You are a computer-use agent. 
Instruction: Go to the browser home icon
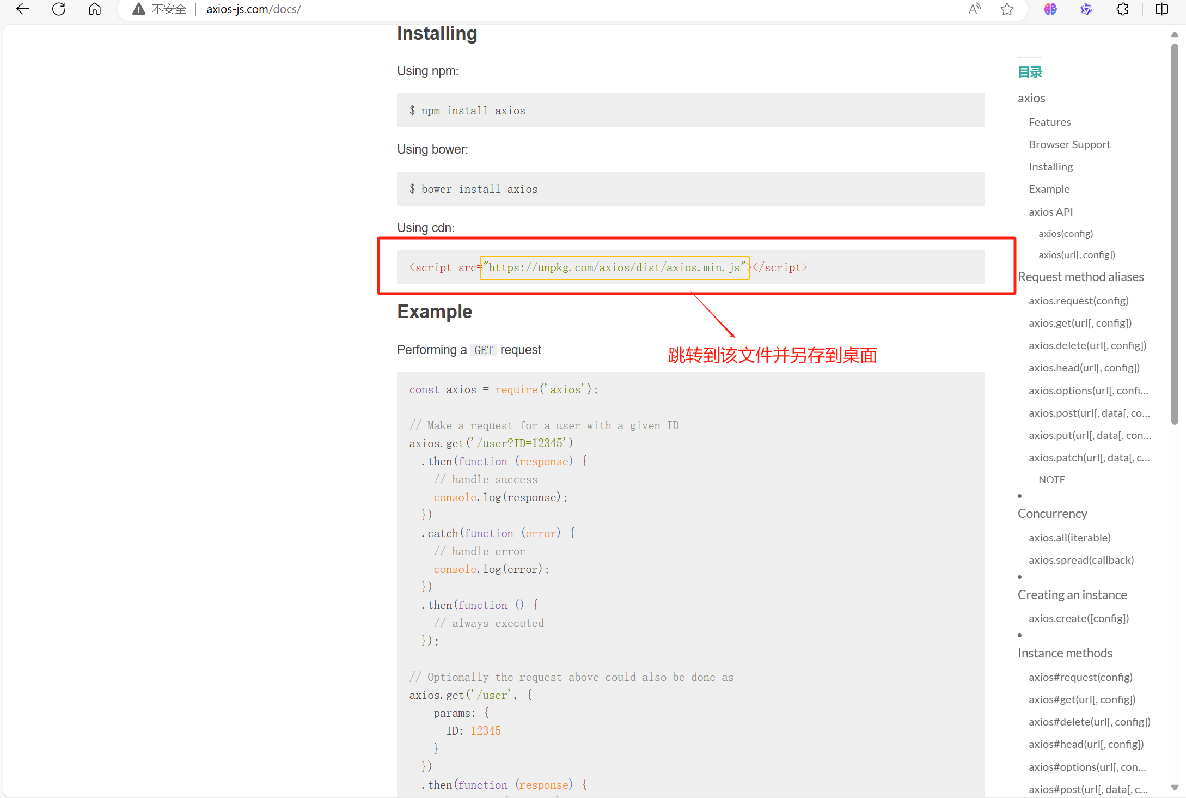click(x=95, y=9)
